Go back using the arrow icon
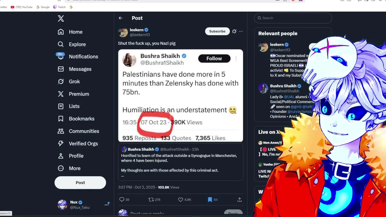 point(121,18)
